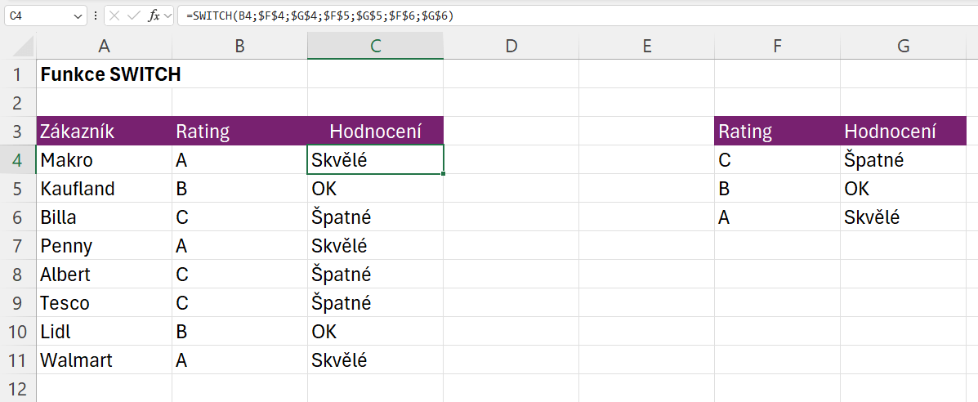Click the Cancel X icon in formula bar

point(114,16)
